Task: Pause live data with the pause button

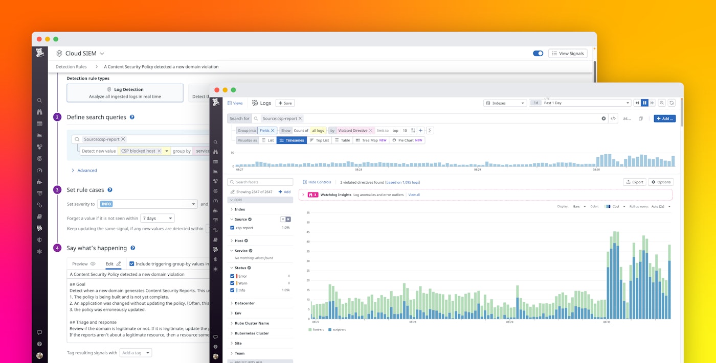Action: pyautogui.click(x=644, y=103)
